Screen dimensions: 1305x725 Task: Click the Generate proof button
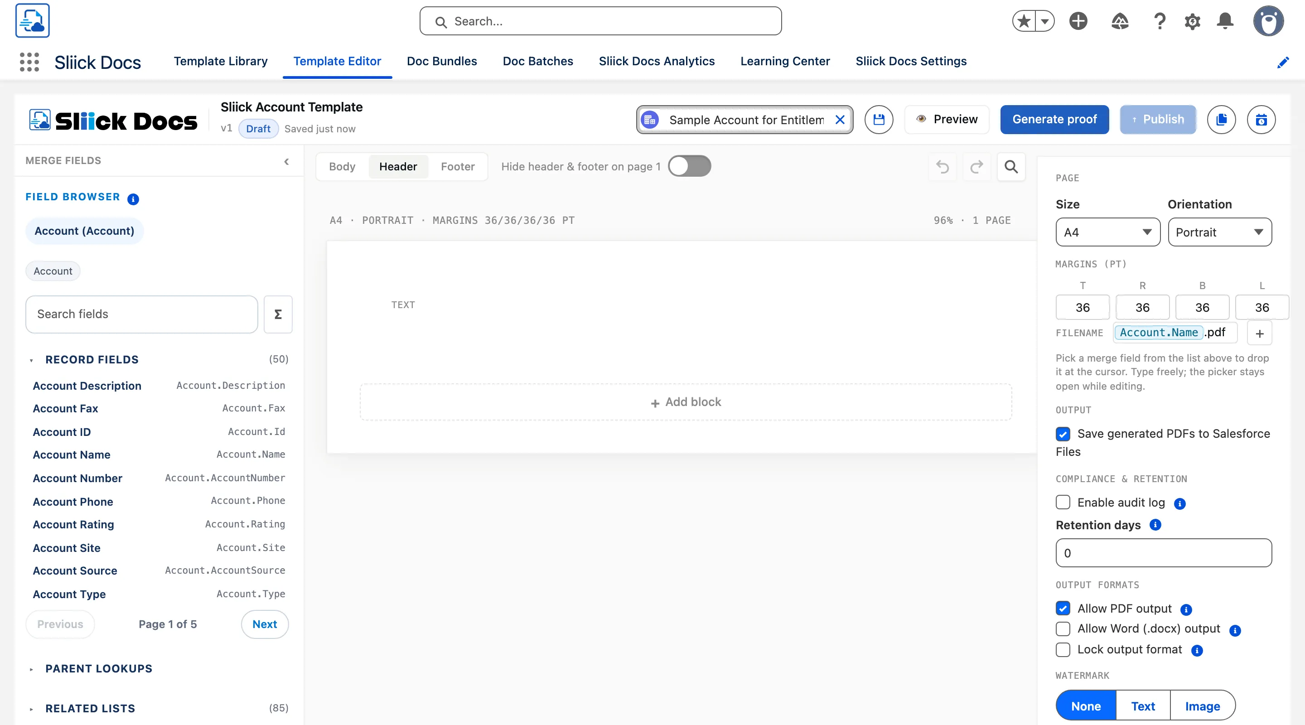click(x=1054, y=120)
